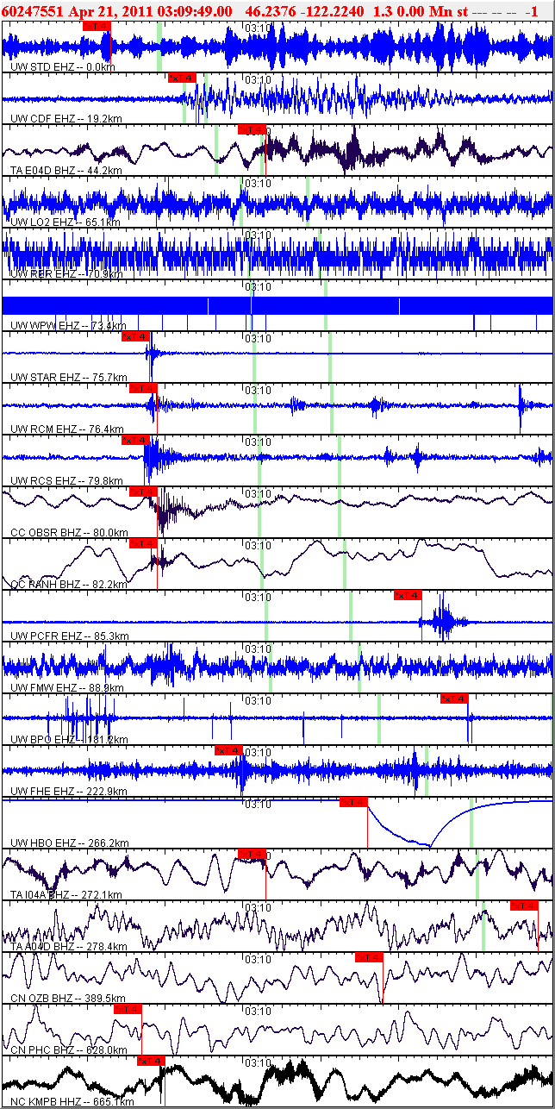Click the 'CN OZB BHZ -- 389.5km' label
The width and height of the screenshot is (555, 1109).
point(69,998)
